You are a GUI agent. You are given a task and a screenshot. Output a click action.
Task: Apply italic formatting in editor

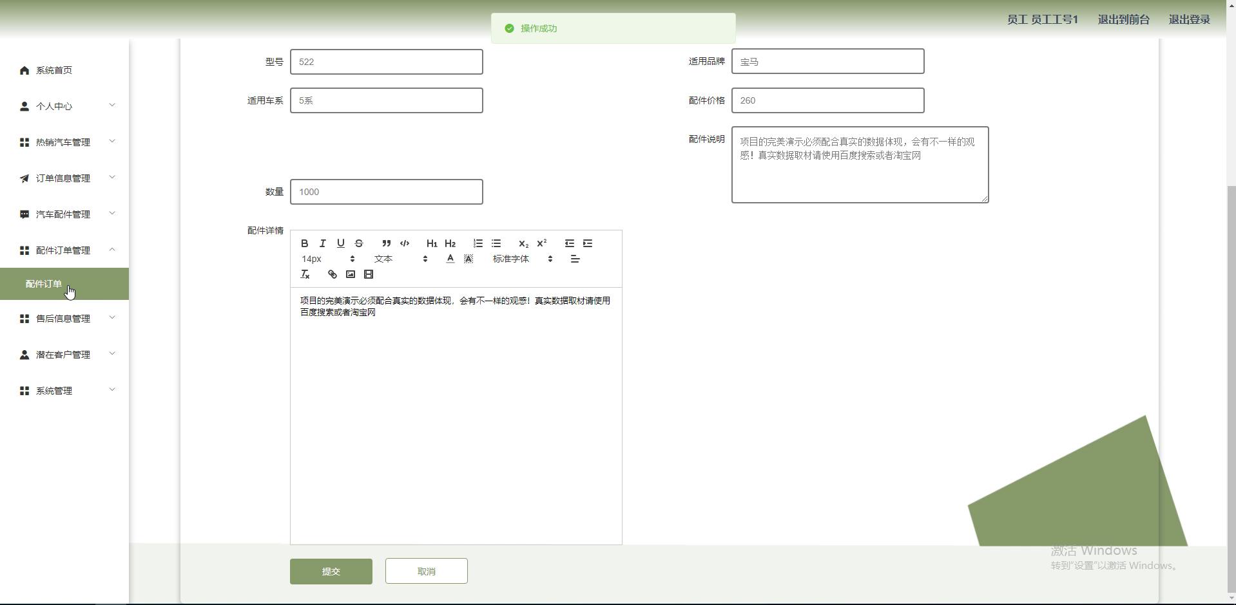(x=323, y=243)
